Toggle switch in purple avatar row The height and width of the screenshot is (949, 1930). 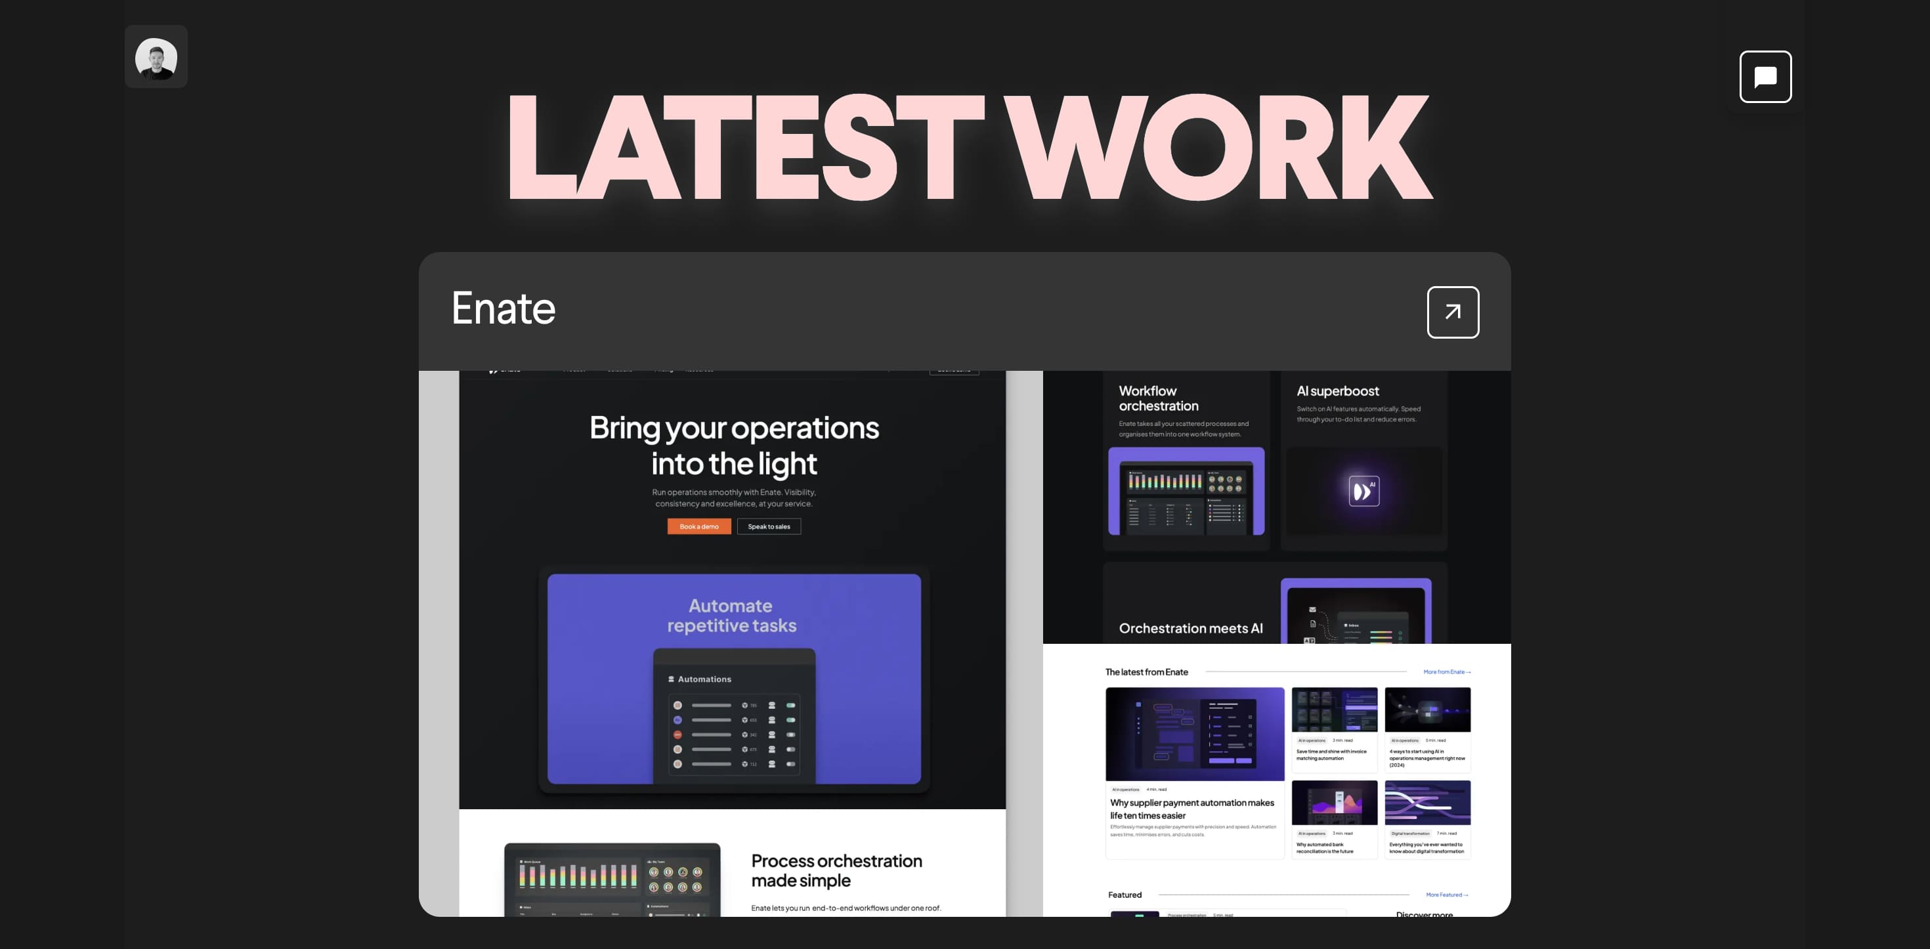(790, 720)
